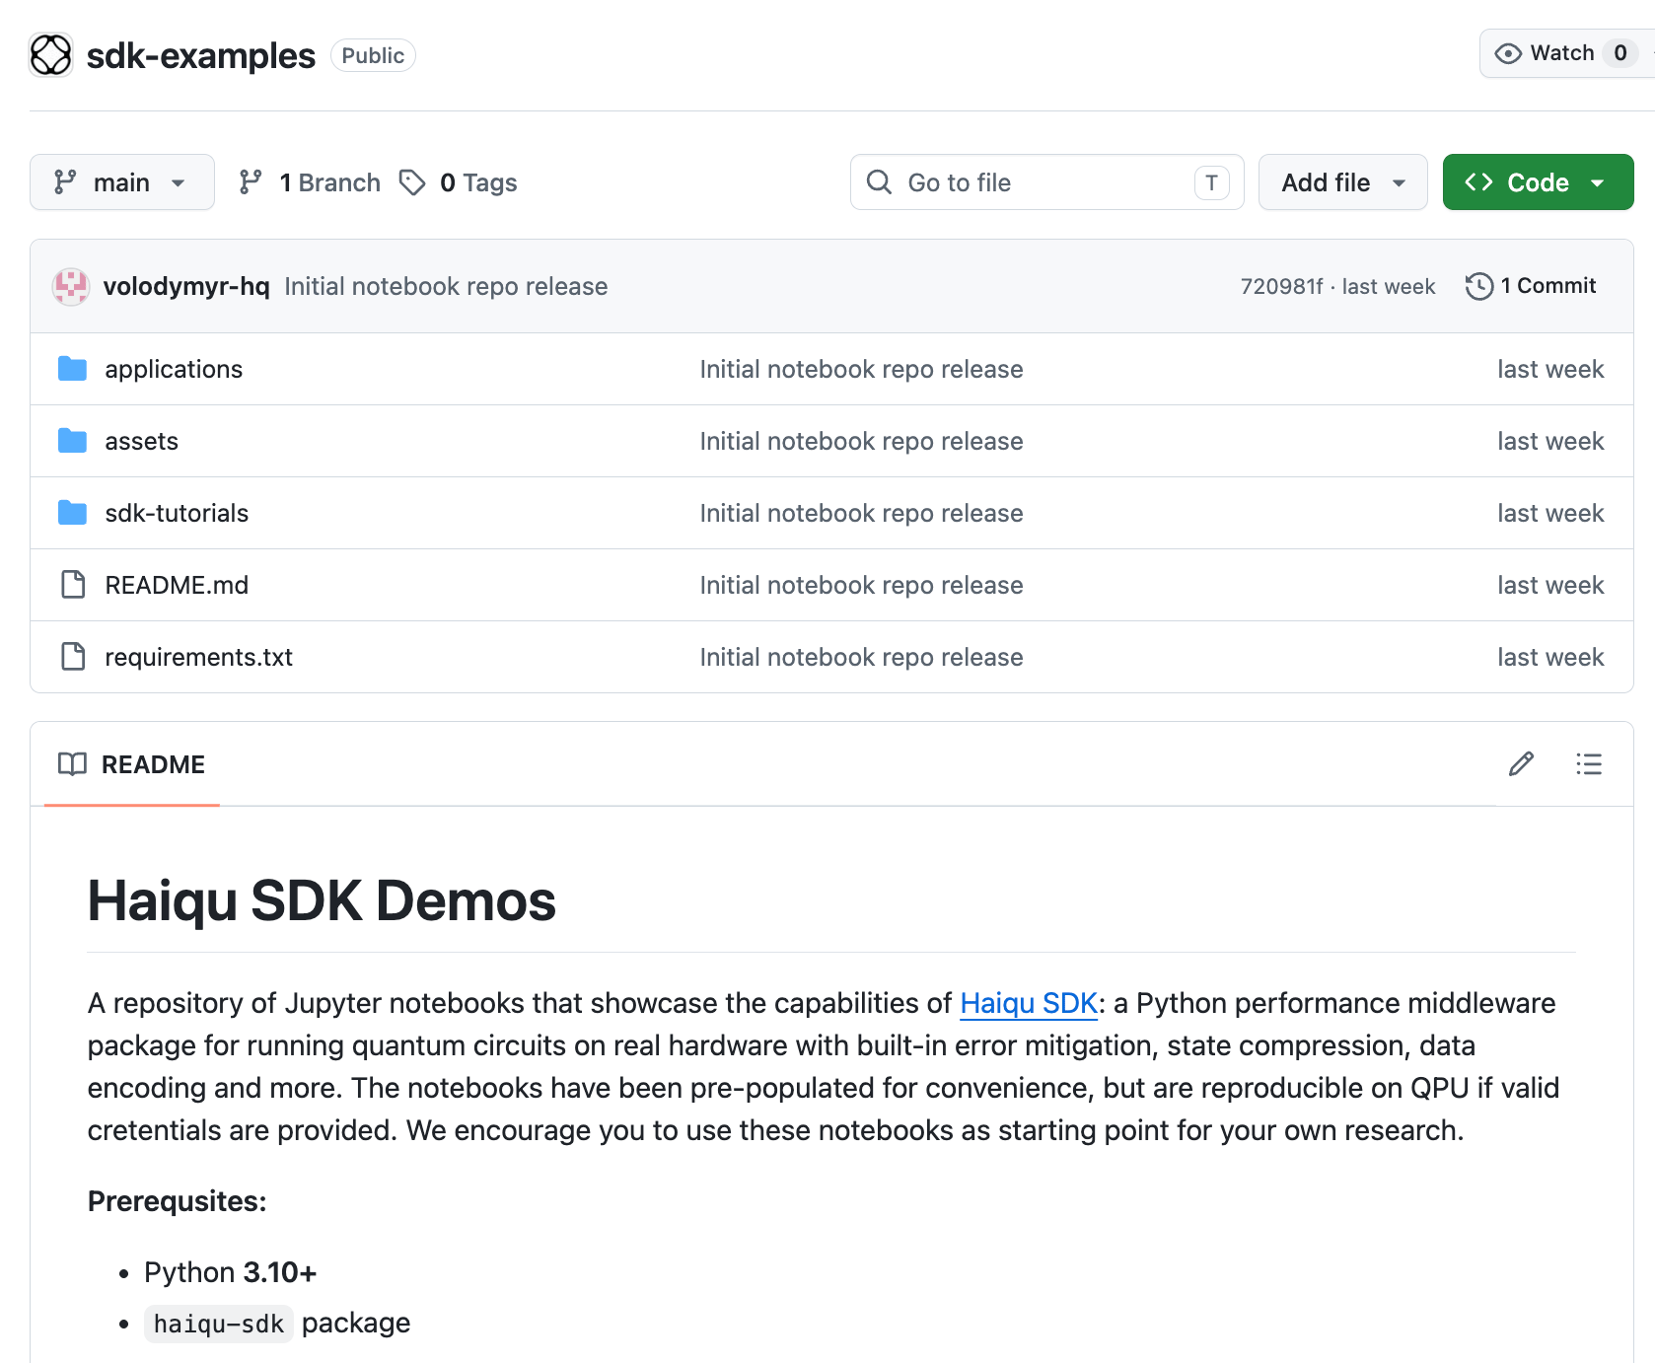Open the README.md file
1655x1363 pixels.
pyautogui.click(x=177, y=585)
